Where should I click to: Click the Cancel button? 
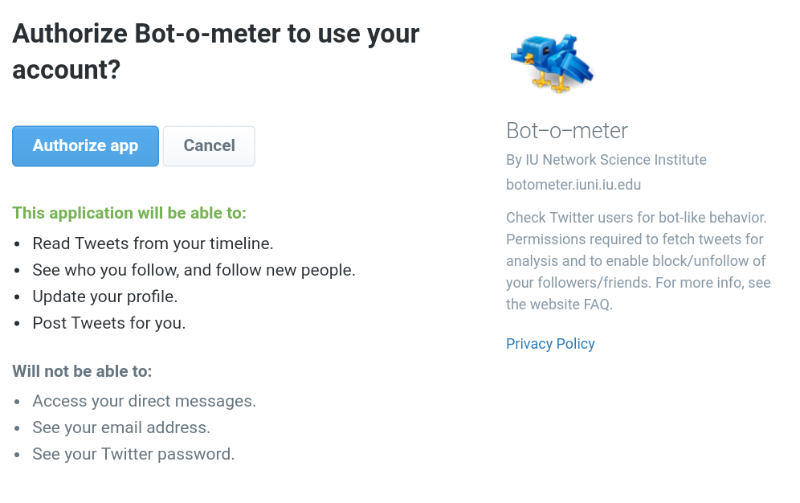point(209,145)
